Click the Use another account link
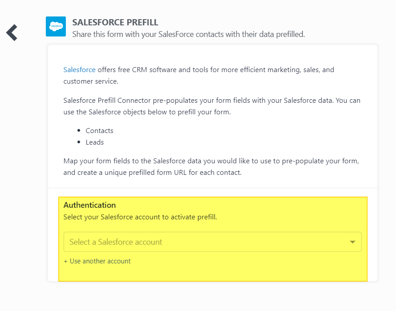This screenshot has width=396, height=311. click(100, 261)
